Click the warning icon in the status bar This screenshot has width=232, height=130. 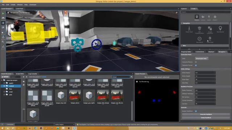(x=78, y=125)
